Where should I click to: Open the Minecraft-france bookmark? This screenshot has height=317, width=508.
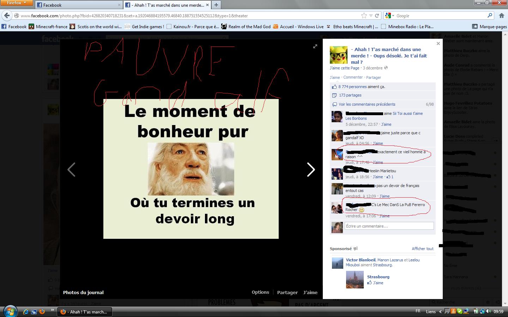(48, 26)
